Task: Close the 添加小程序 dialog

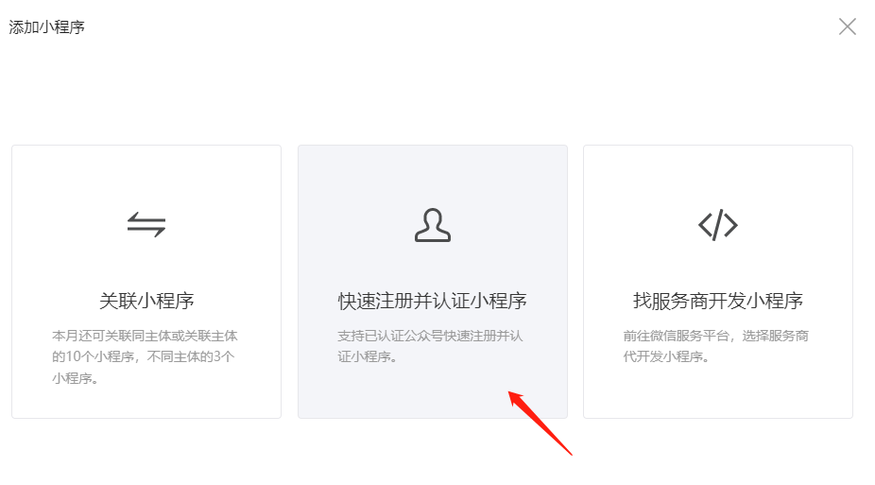Action: 847,26
